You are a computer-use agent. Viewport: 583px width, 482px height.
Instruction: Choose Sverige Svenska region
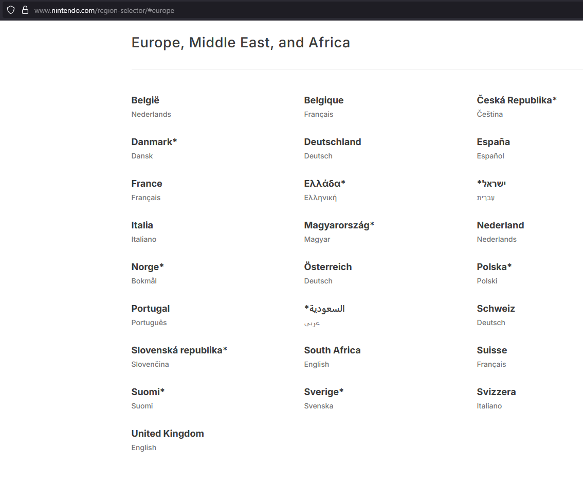(323, 398)
